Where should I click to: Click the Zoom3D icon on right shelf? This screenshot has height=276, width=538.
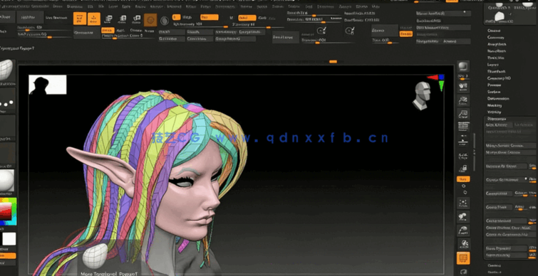(x=463, y=230)
